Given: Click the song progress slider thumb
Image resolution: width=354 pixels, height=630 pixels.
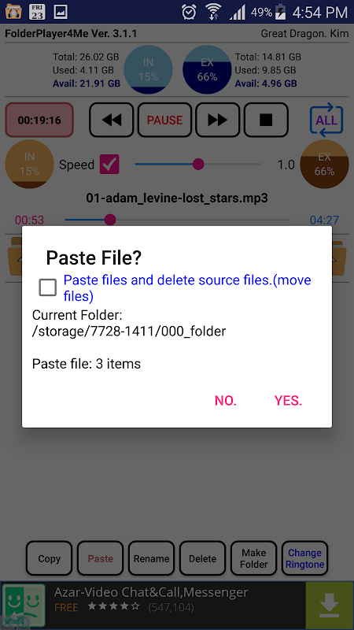Looking at the screenshot, I should coord(110,220).
